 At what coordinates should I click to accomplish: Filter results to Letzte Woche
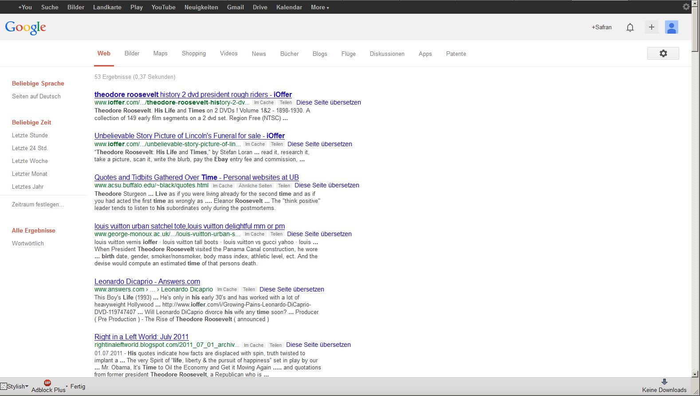pos(30,161)
